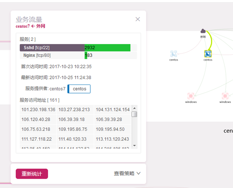Select IP address 104.131.124.154
Screen dimensions: 233x188
click(x=113, y=110)
